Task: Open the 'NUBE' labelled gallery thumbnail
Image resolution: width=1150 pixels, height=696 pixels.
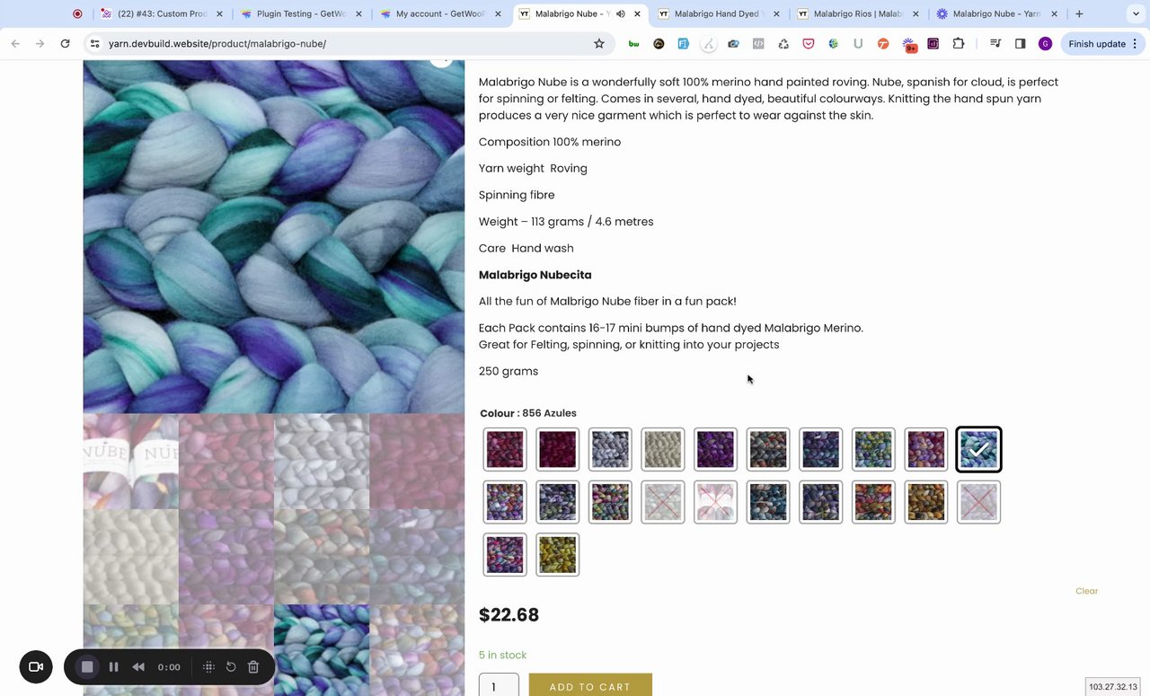Action: pyautogui.click(x=131, y=462)
